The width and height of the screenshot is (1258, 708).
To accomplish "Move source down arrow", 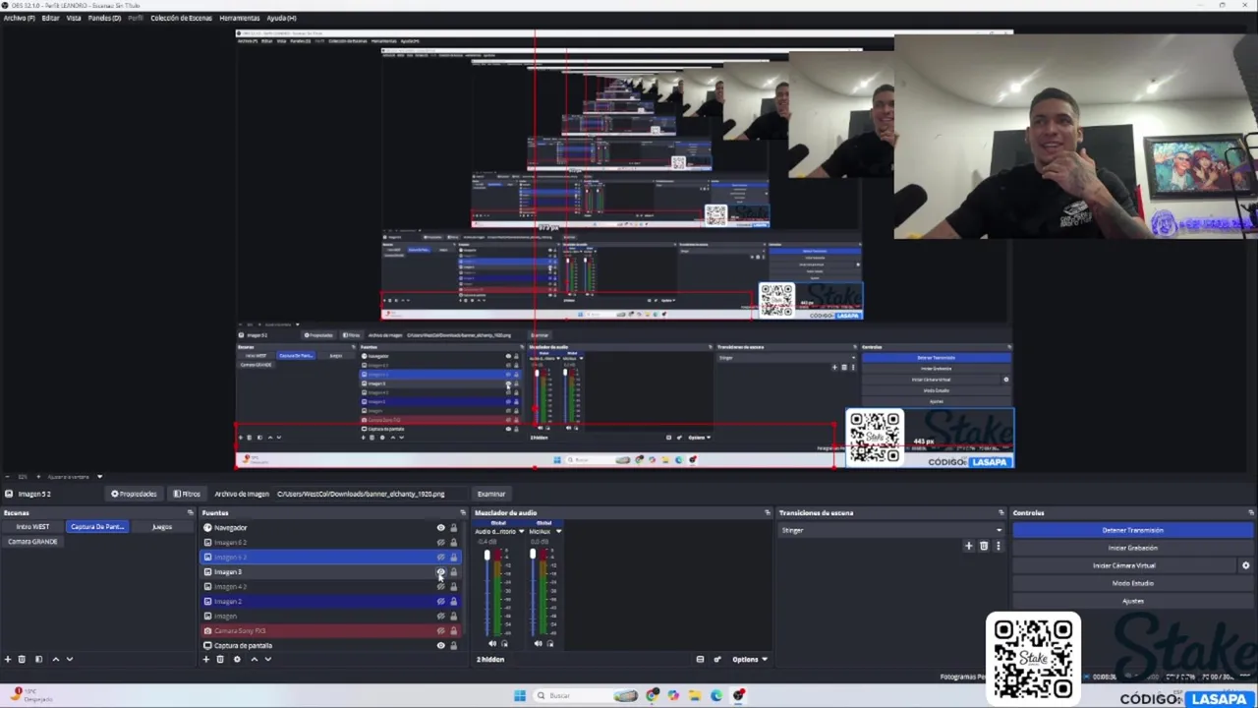I will [267, 659].
